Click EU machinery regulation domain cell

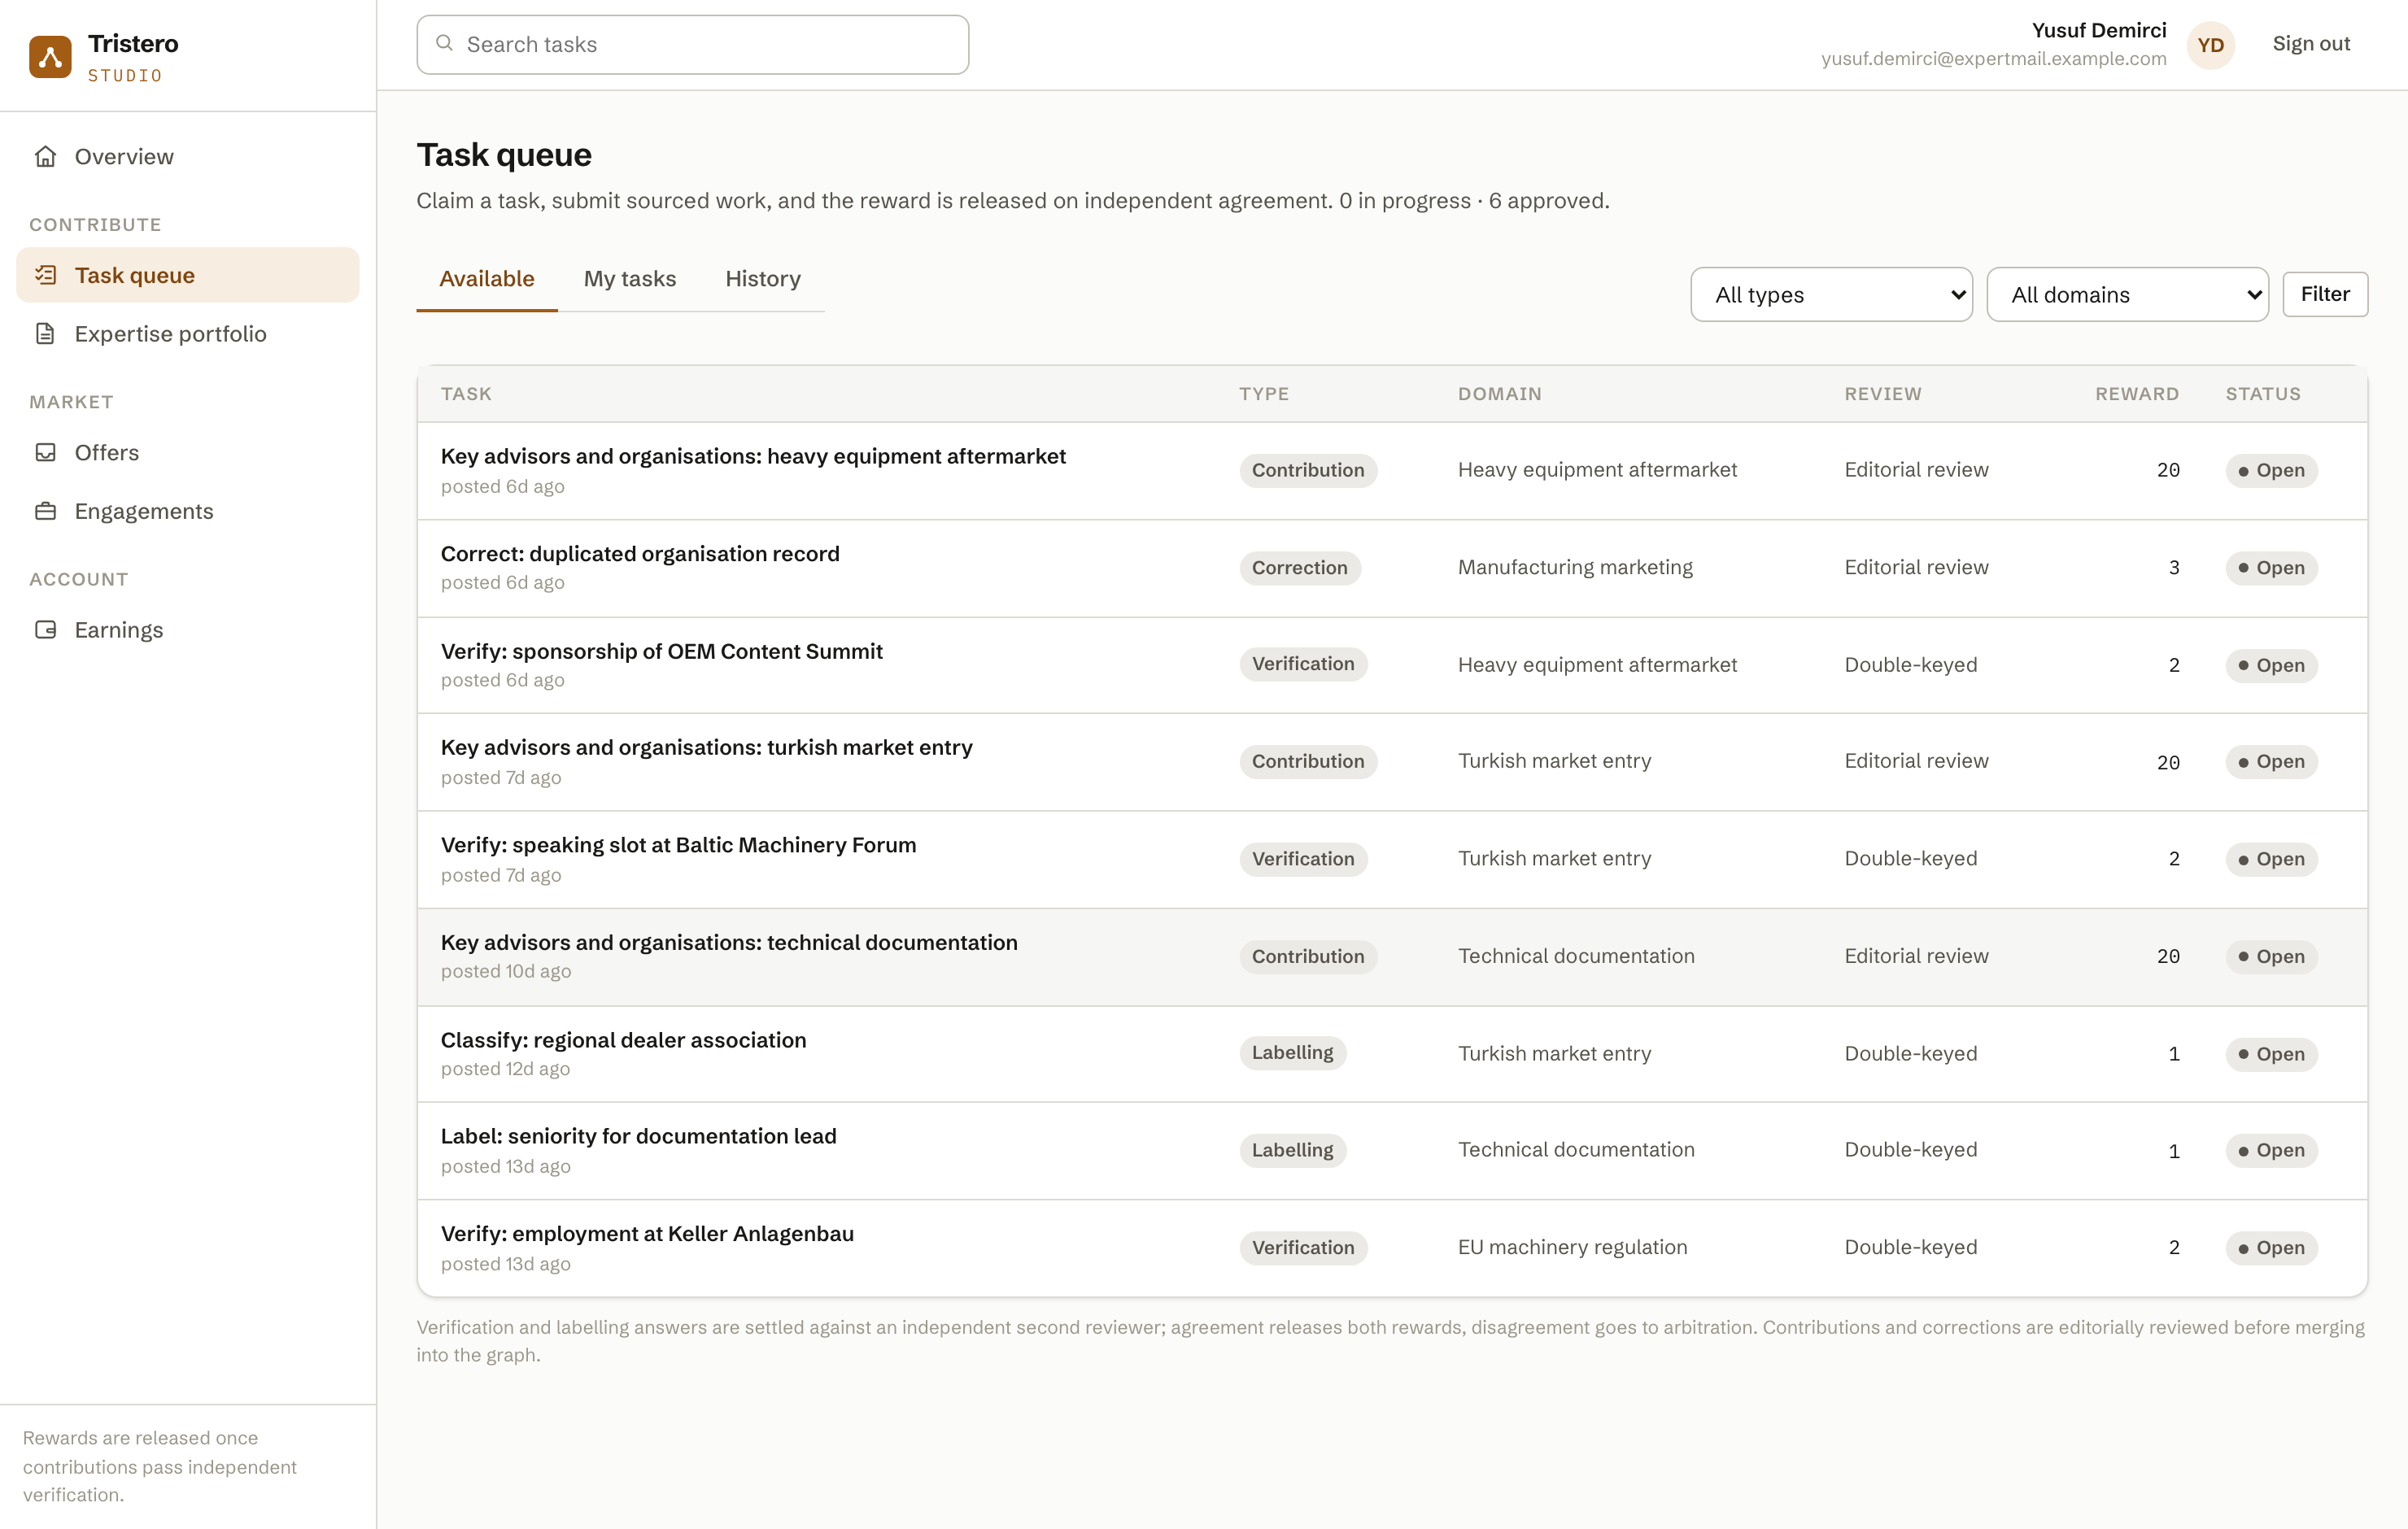click(1572, 1247)
